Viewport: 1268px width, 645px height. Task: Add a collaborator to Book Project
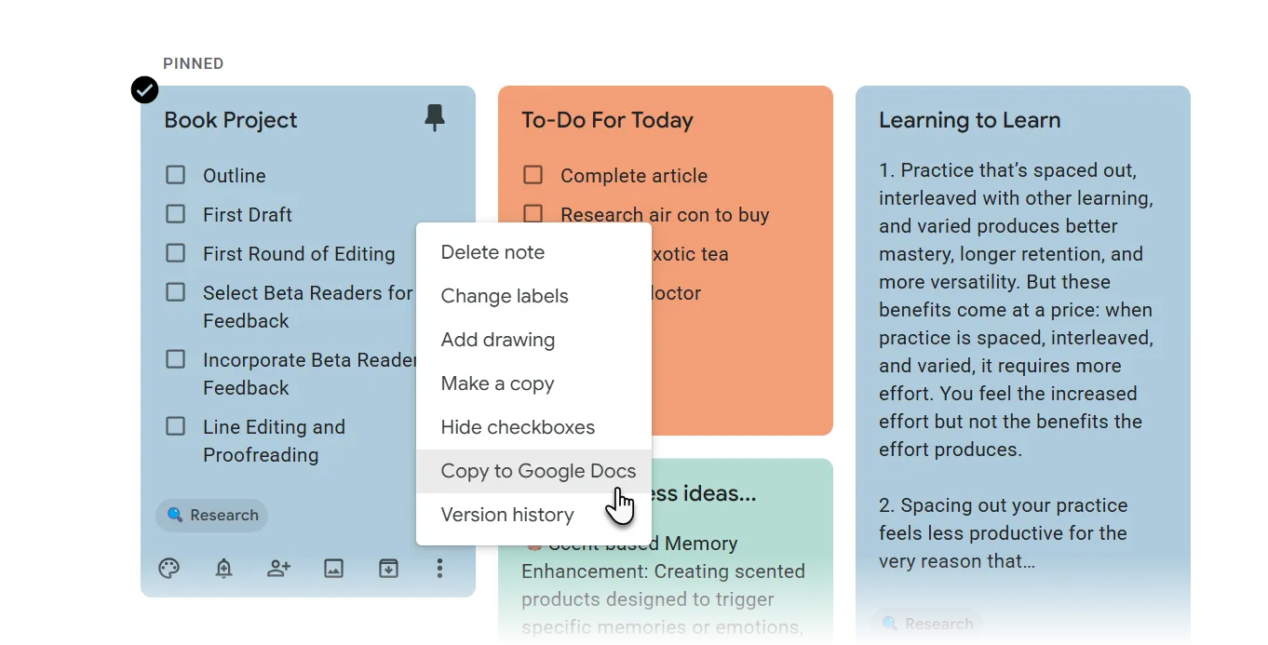(278, 568)
